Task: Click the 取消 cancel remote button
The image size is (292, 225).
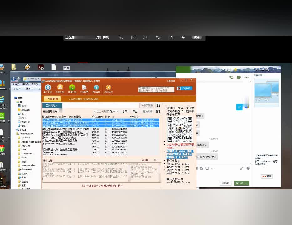Action: 267,176
